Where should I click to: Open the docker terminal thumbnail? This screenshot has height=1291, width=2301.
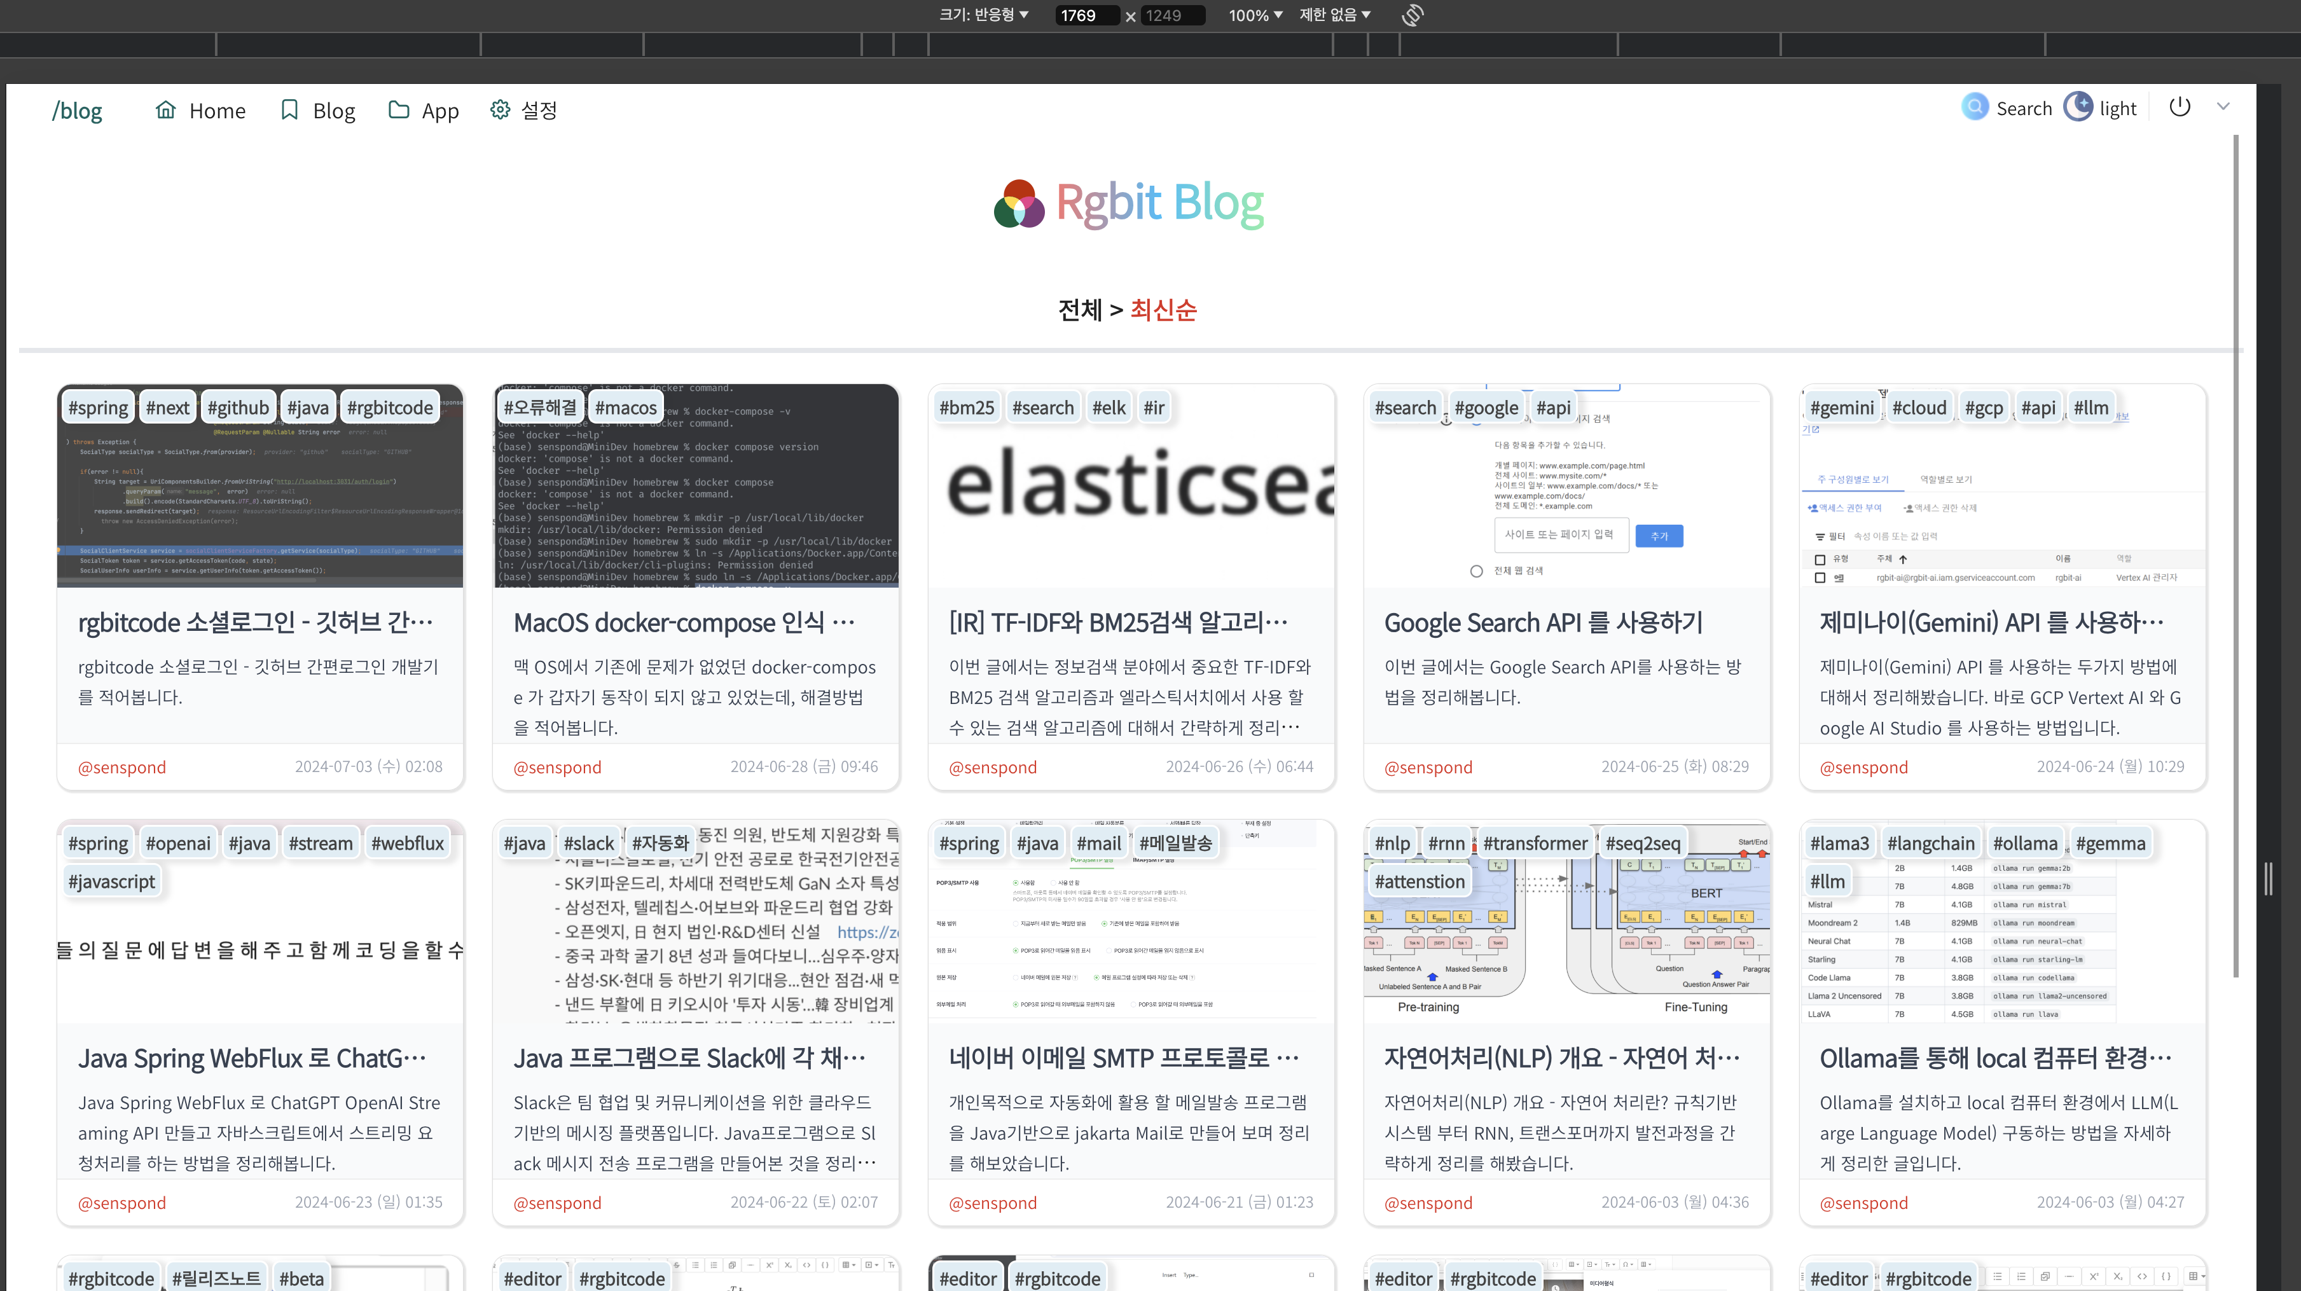696,486
